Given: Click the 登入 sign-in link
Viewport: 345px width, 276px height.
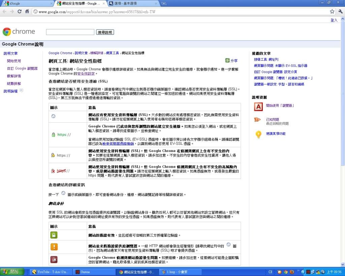Looking at the screenshot, I should pos(334,20).
